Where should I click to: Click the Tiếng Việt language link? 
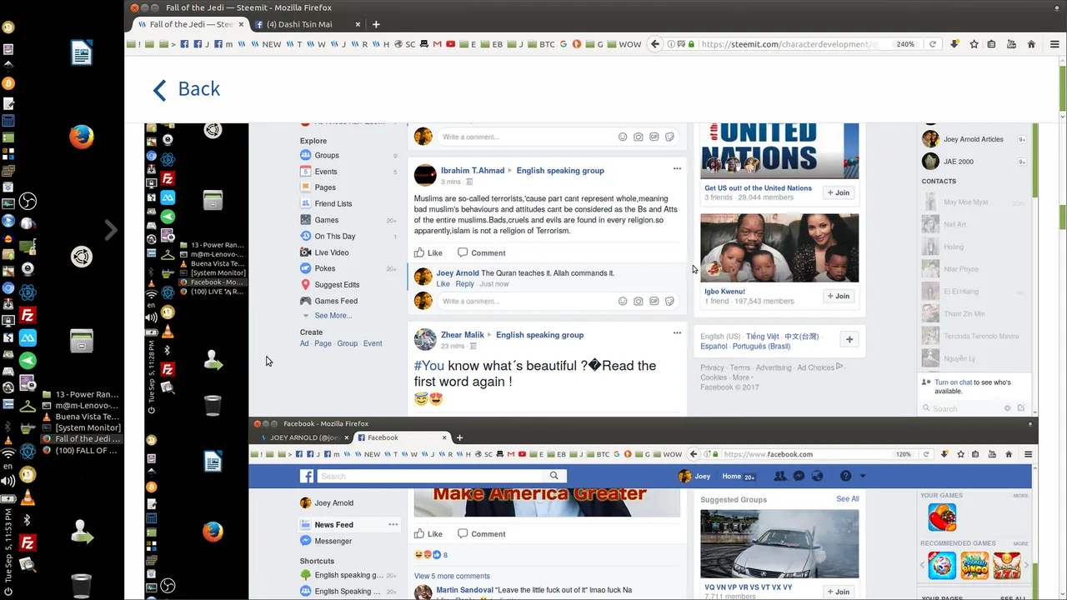[762, 337]
